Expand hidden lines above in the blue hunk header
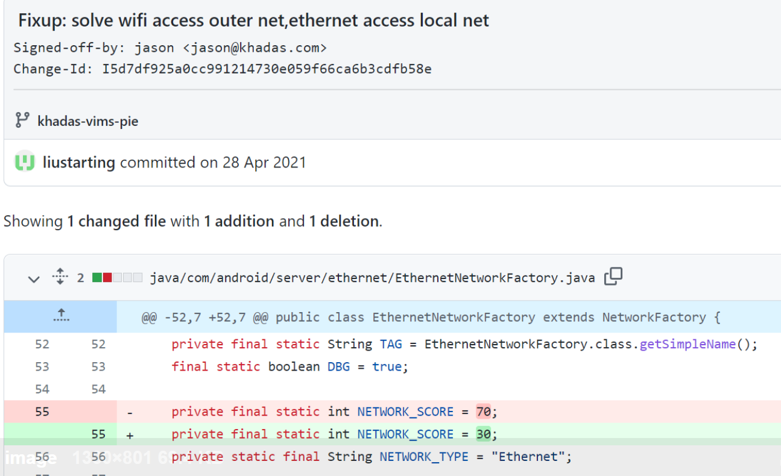Screen dimensions: 781x476 pyautogui.click(x=60, y=317)
